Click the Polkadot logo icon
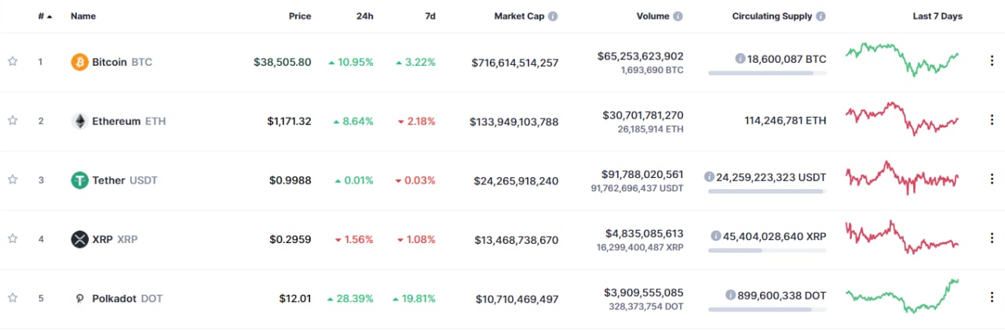The image size is (1005, 331). coord(79,298)
